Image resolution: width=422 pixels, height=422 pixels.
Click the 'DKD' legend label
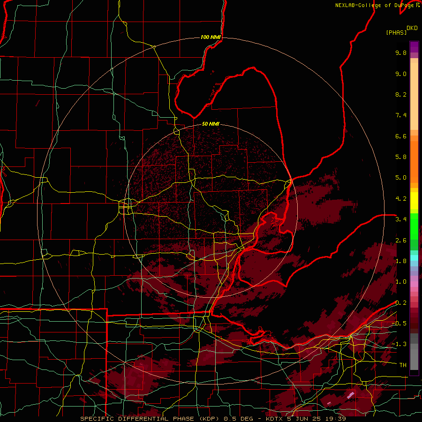[412, 28]
